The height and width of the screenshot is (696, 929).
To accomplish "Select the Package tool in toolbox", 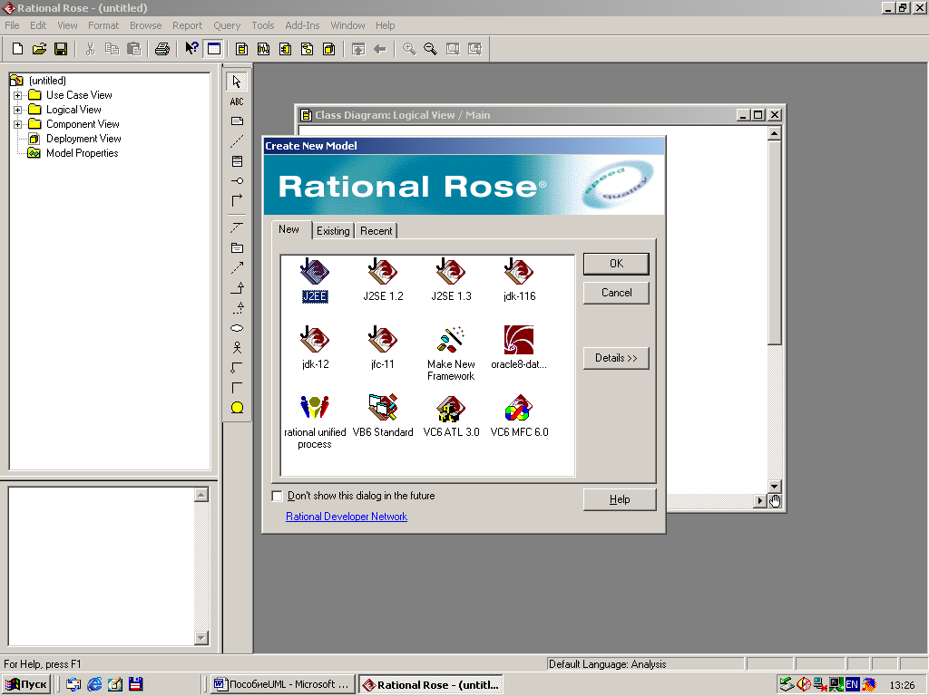I will point(237,248).
